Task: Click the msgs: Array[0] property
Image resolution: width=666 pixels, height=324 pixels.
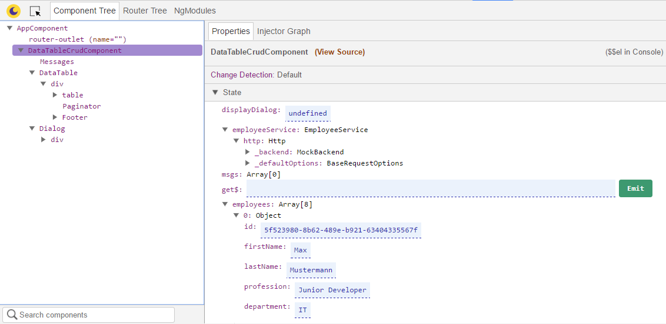Action: [251, 174]
